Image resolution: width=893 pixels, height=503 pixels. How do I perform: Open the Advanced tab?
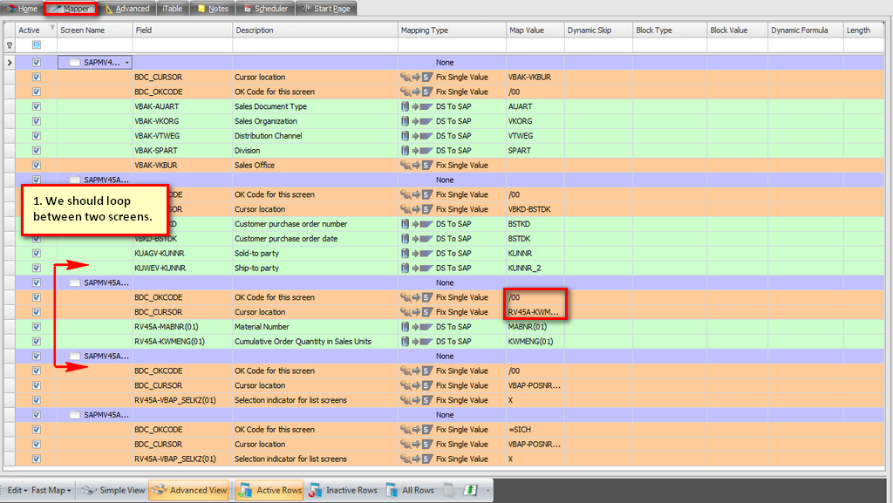click(x=127, y=9)
